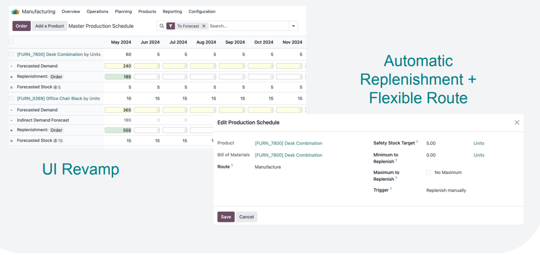The height and width of the screenshot is (255, 540).
Task: Click the May 2024 column header
Action: point(121,42)
